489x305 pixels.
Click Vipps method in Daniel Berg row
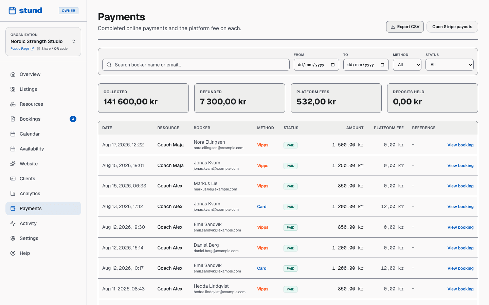click(x=263, y=248)
